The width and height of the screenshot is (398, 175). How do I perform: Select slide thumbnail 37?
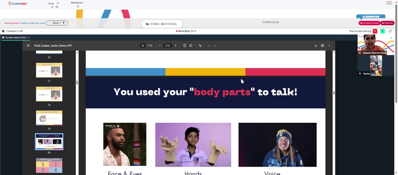[x=49, y=70]
